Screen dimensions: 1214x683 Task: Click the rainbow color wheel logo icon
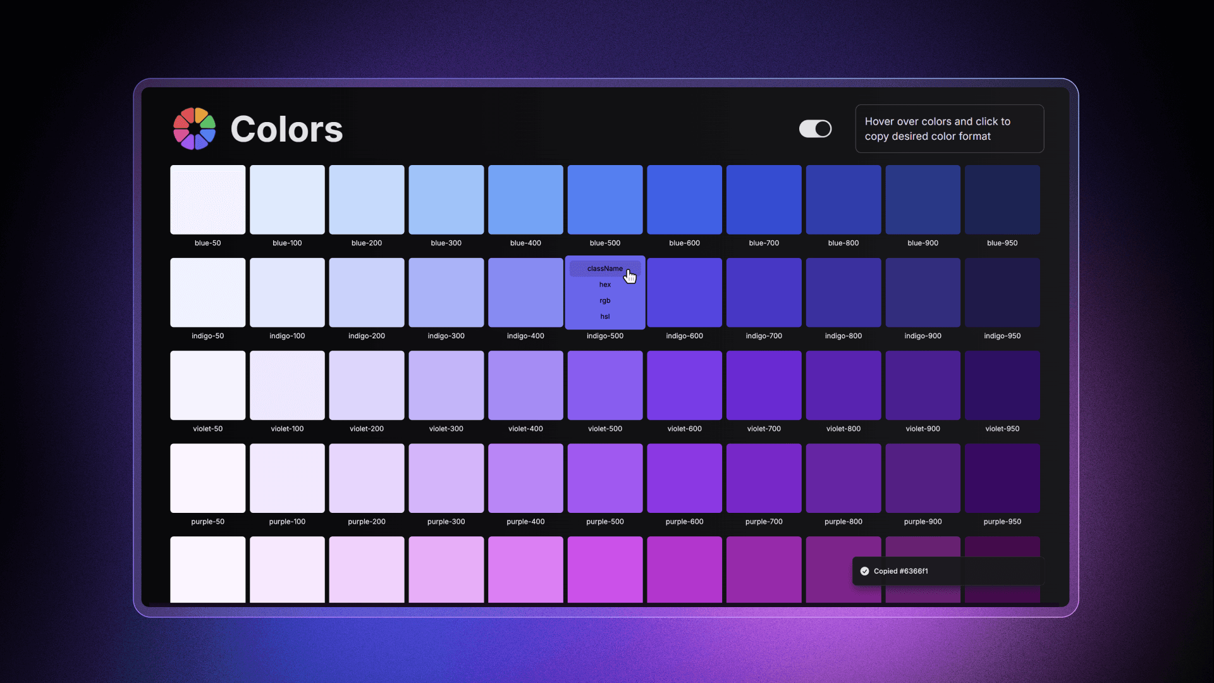193,128
